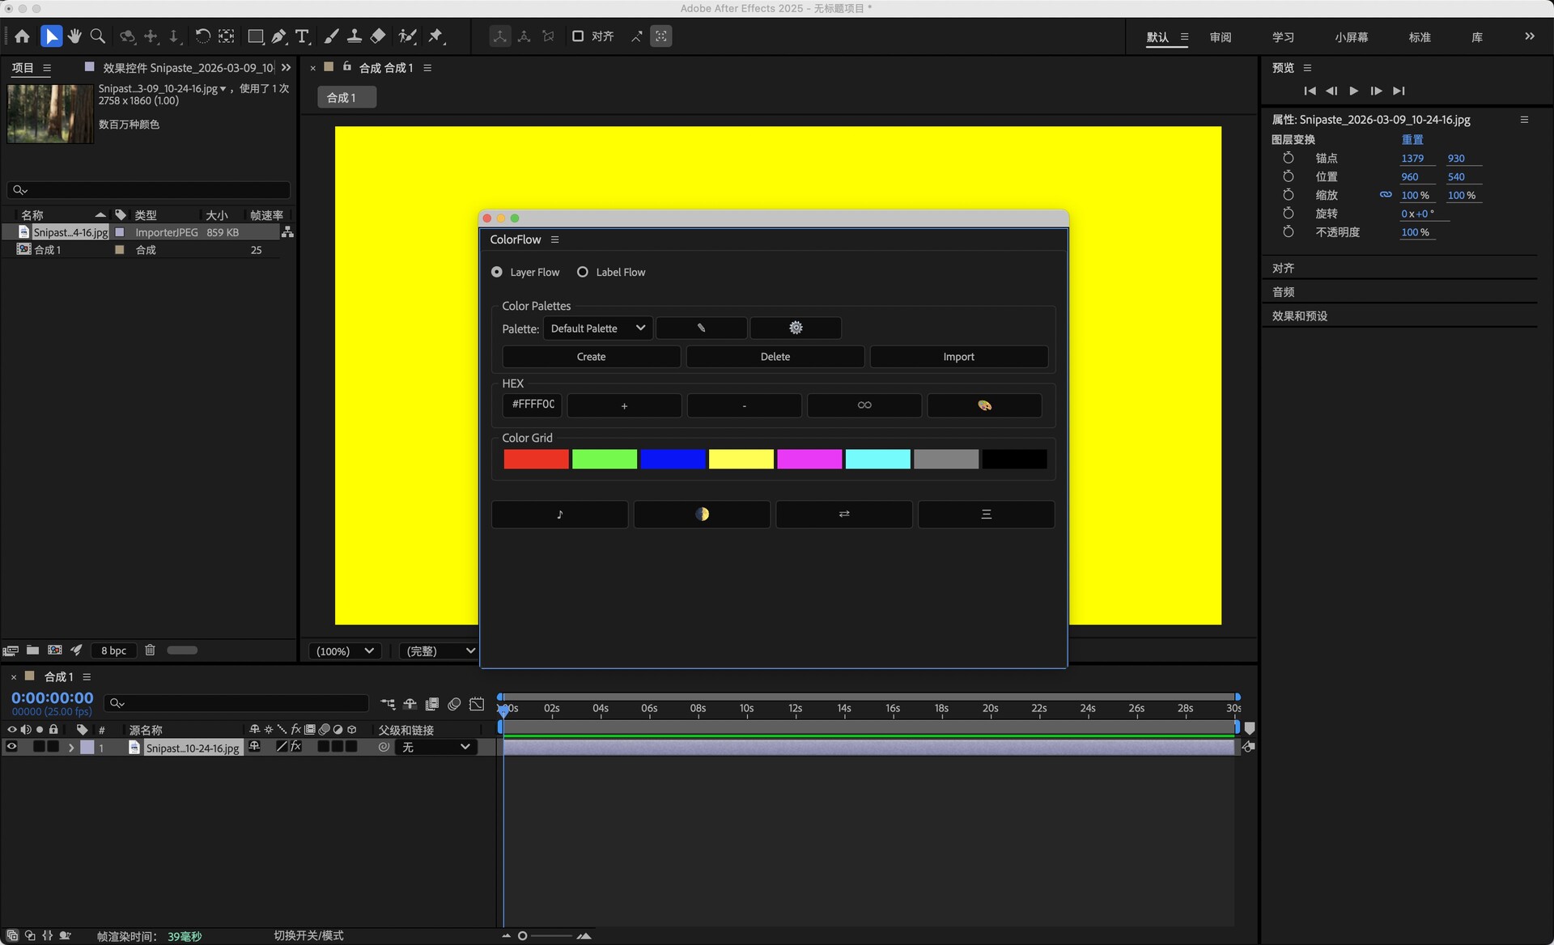
Task: Click the Import palette button
Action: pos(958,357)
